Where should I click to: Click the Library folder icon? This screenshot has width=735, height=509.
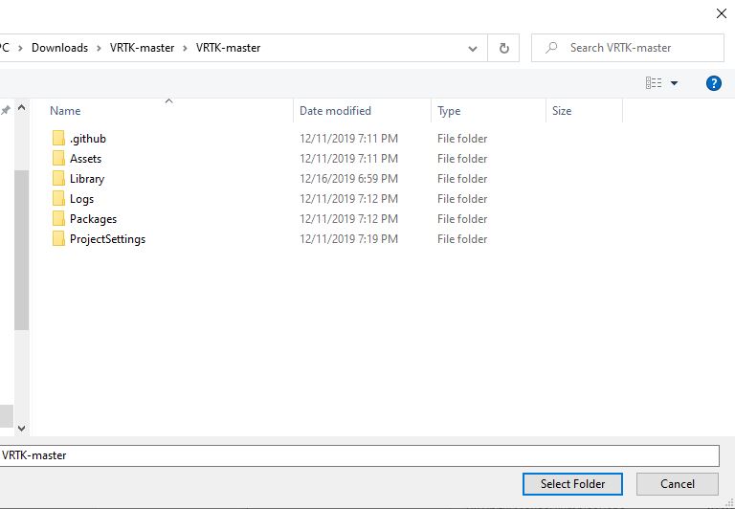click(59, 179)
